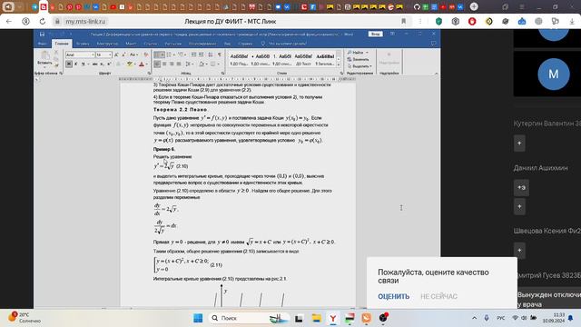Open the change case Aa dropdown

(x=133, y=54)
